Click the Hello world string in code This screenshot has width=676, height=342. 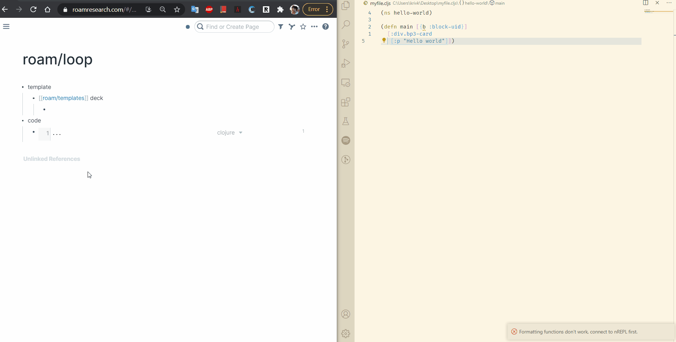424,41
